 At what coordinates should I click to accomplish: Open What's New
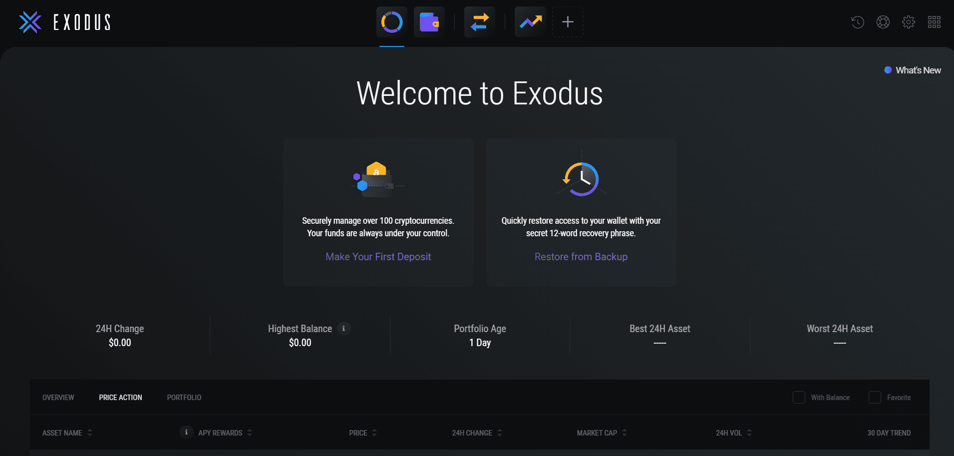pos(913,70)
